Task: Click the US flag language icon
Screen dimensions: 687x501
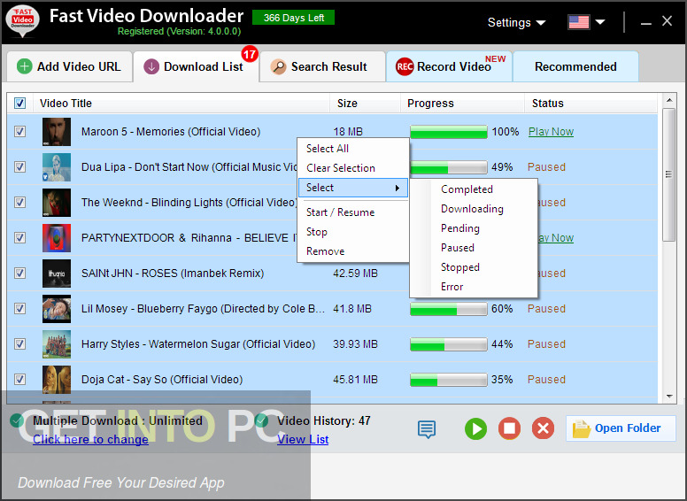Action: tap(578, 21)
